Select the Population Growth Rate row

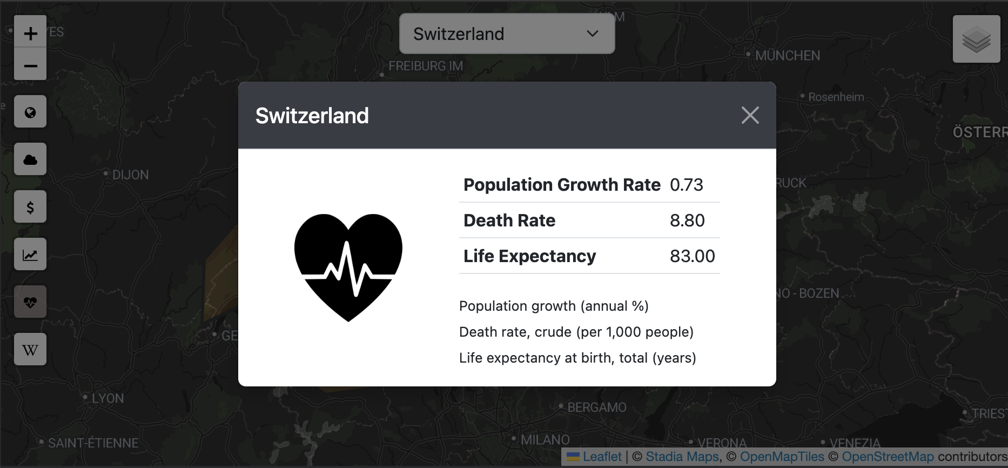589,185
